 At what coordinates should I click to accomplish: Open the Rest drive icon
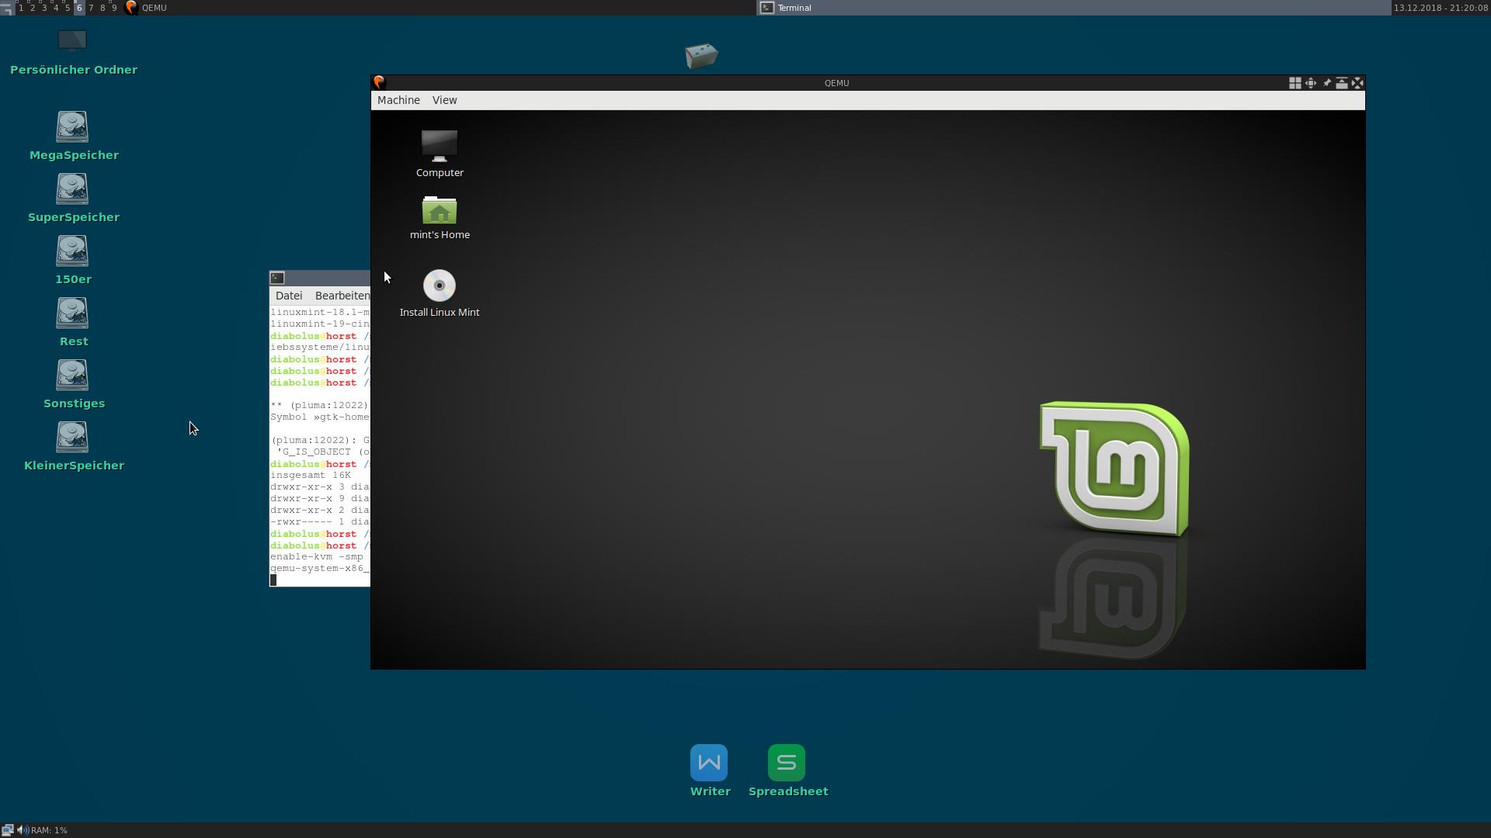pos(72,313)
